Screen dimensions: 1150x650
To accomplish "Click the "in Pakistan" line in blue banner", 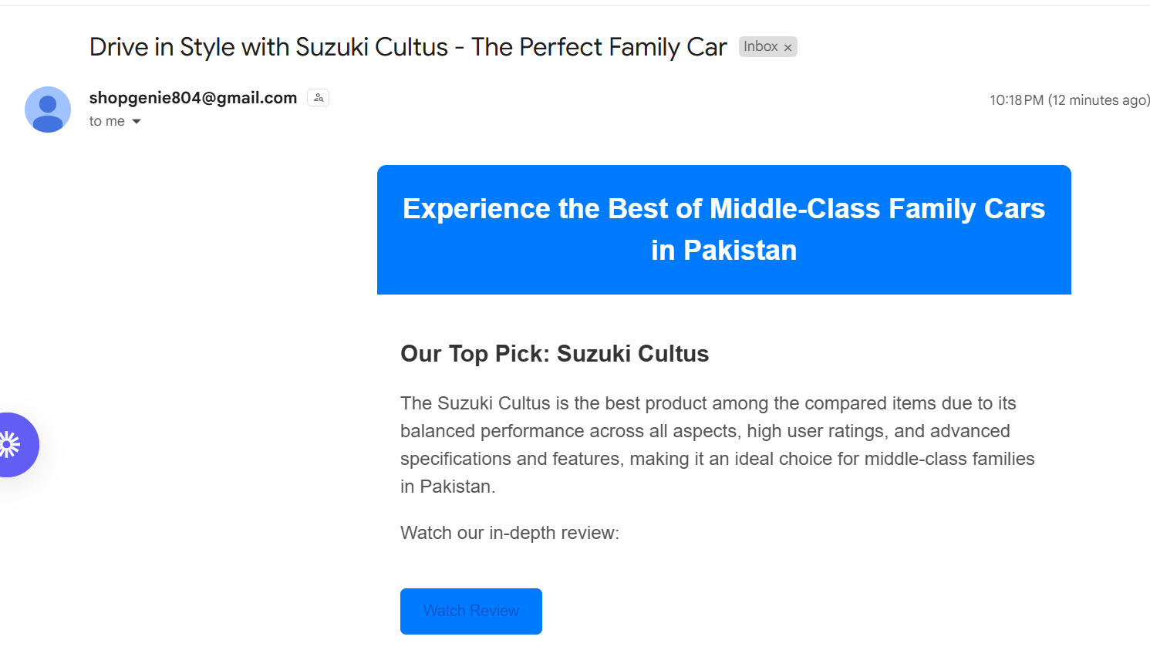I will pyautogui.click(x=723, y=251).
